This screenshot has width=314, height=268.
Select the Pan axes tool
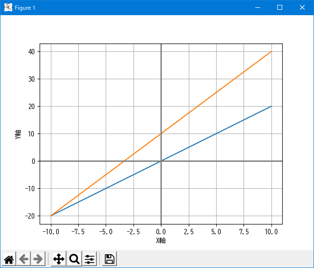pos(59,259)
